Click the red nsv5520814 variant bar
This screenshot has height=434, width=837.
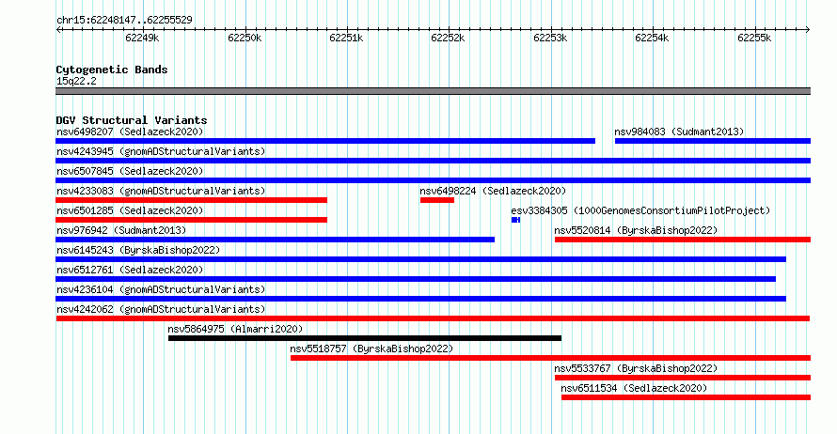(683, 240)
